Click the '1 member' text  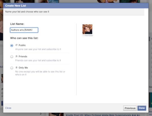tap(88, 35)
